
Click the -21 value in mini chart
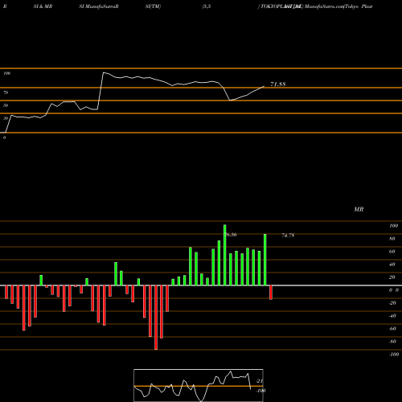point(260,381)
